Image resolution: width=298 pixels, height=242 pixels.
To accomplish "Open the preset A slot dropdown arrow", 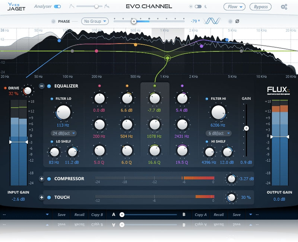I will (x=47, y=214).
